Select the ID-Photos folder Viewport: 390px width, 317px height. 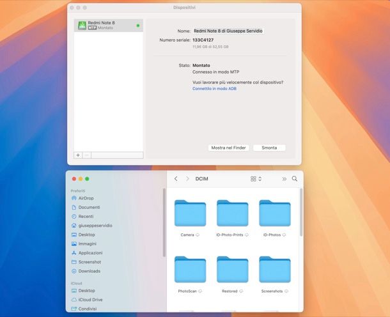coord(275,213)
